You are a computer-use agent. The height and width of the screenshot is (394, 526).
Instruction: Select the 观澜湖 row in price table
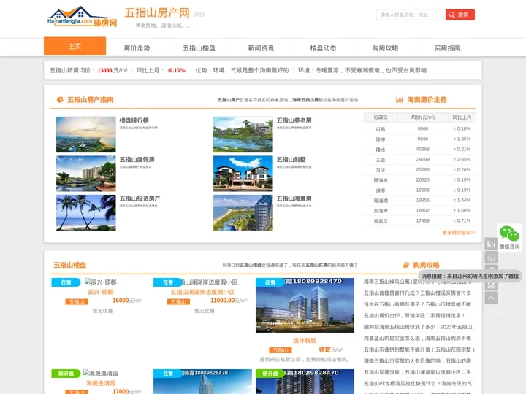419,201
